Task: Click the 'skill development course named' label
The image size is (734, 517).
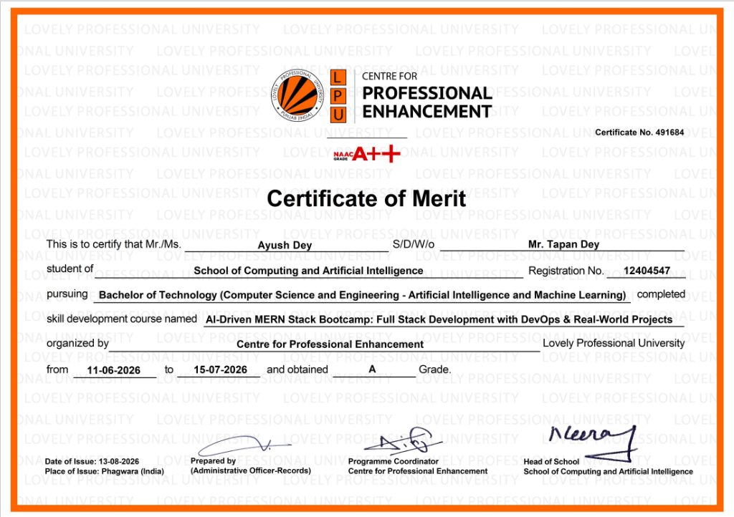Action: [x=122, y=319]
